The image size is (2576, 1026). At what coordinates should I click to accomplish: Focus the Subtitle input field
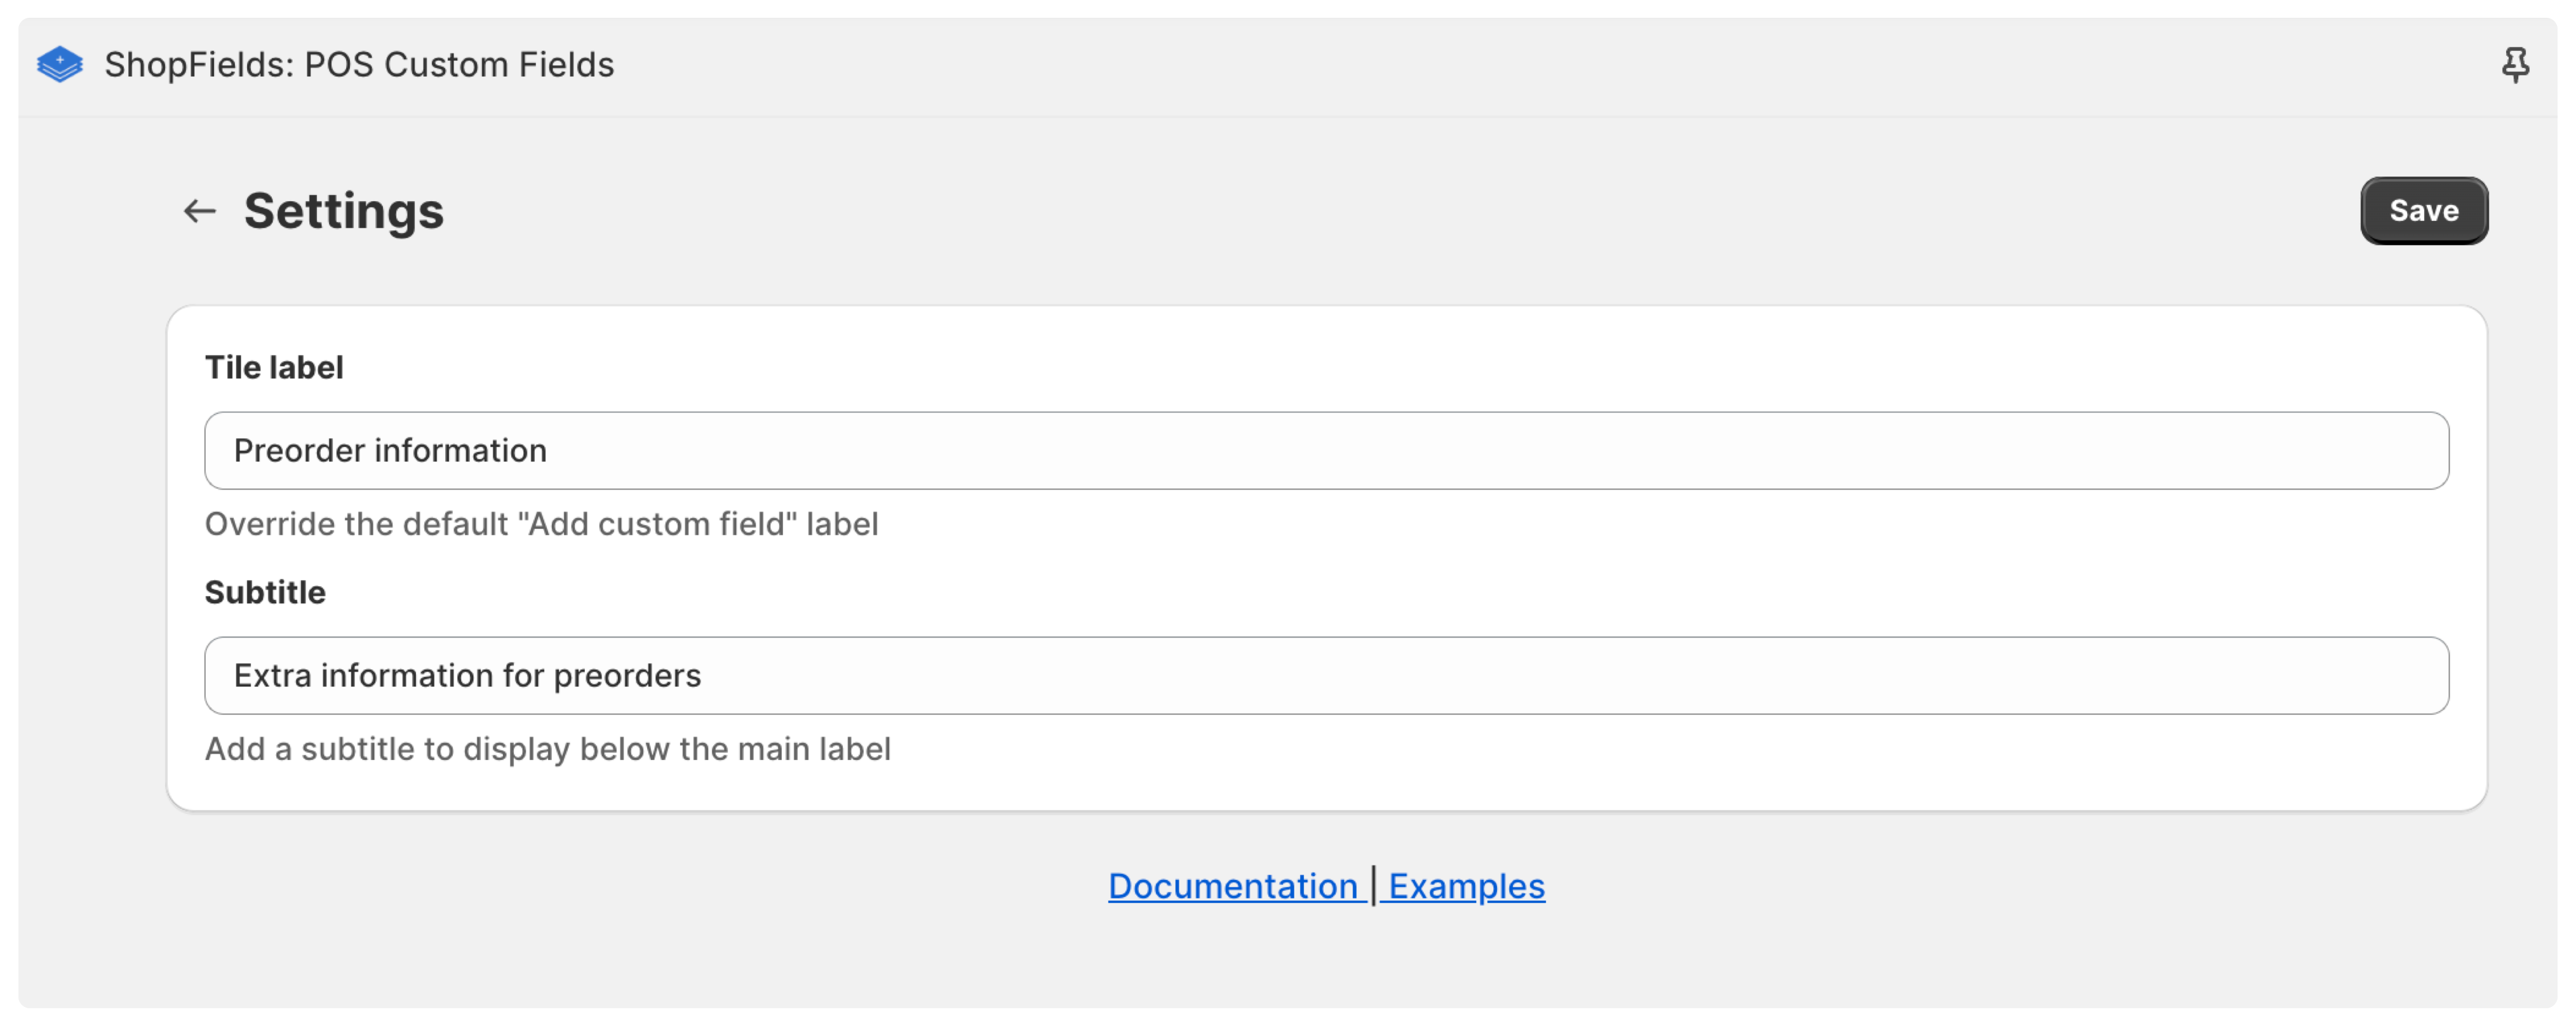[x=1326, y=676]
